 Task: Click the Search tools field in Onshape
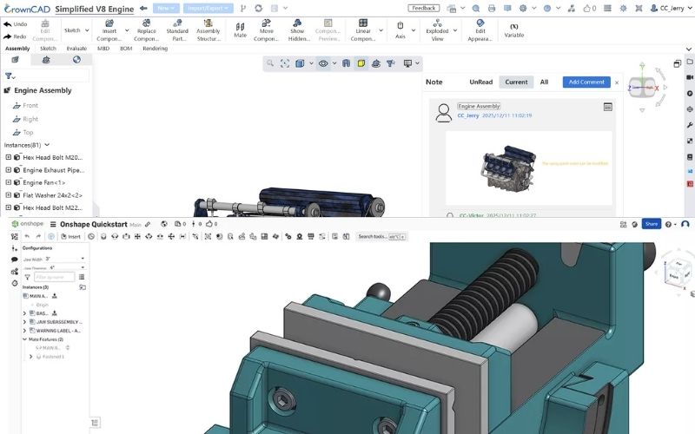[381, 236]
